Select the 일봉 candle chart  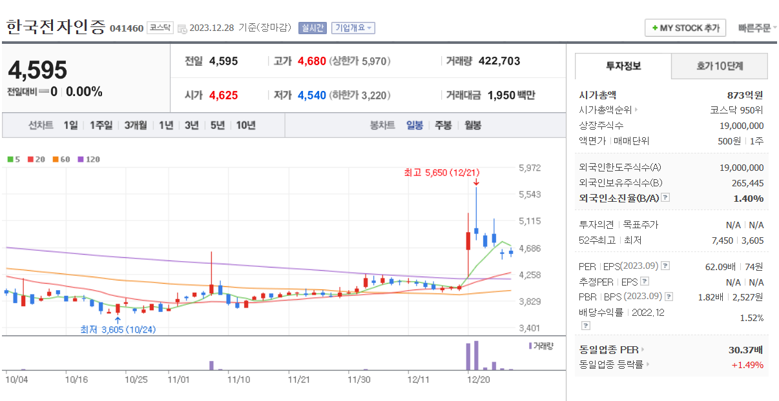pyautogui.click(x=415, y=125)
